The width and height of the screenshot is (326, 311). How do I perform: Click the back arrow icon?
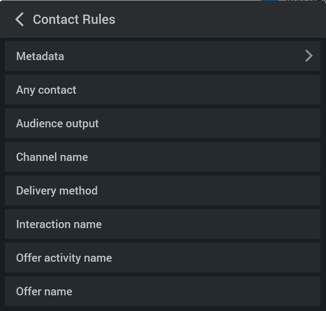20,19
